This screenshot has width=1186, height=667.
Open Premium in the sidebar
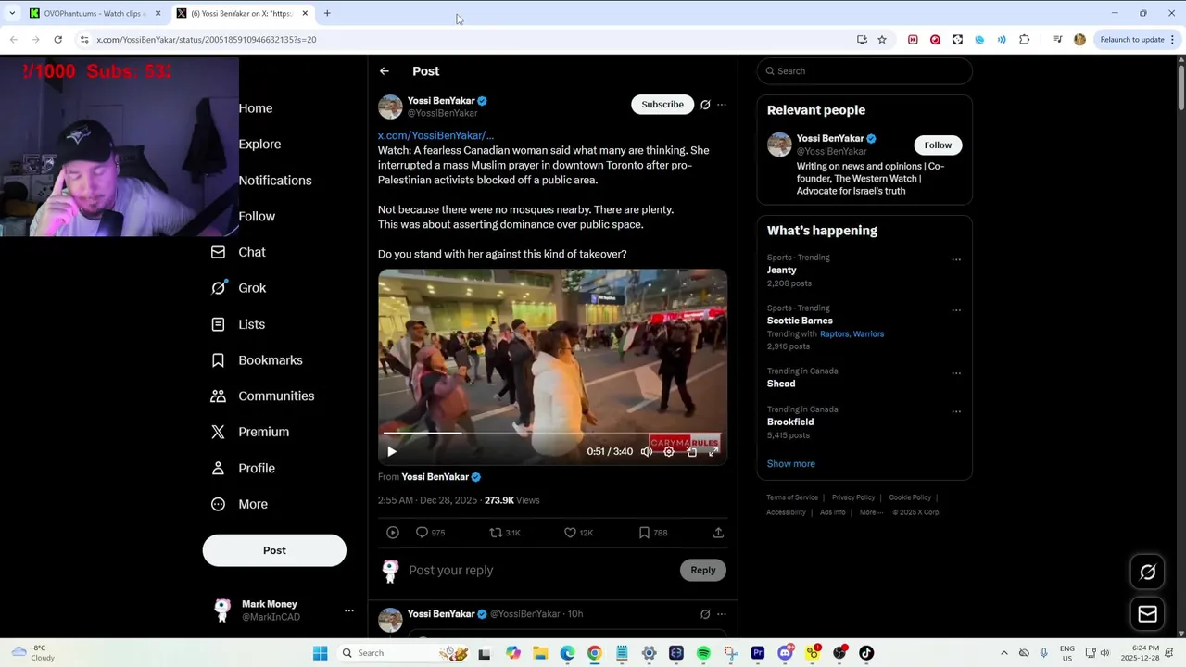tap(249, 432)
